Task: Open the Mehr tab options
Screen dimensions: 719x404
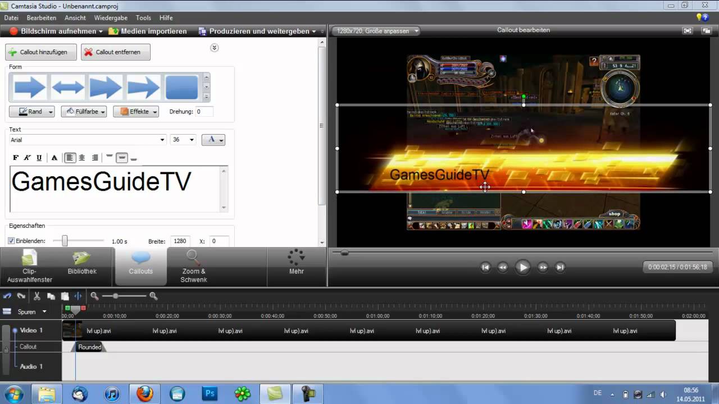Action: tap(296, 263)
